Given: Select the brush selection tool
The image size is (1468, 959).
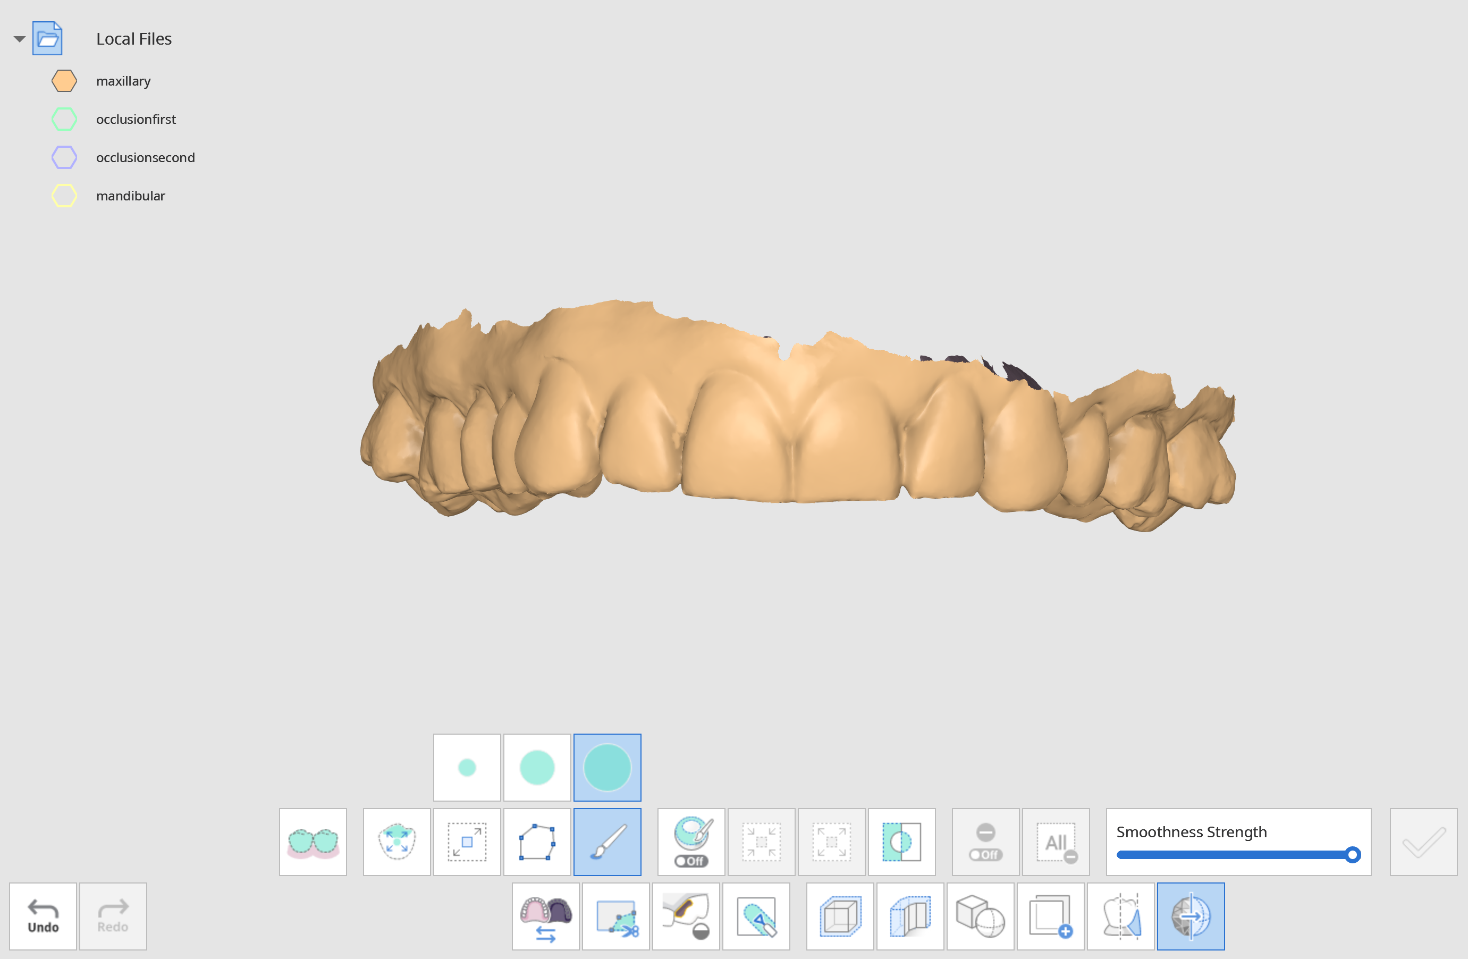Looking at the screenshot, I should [x=608, y=842].
